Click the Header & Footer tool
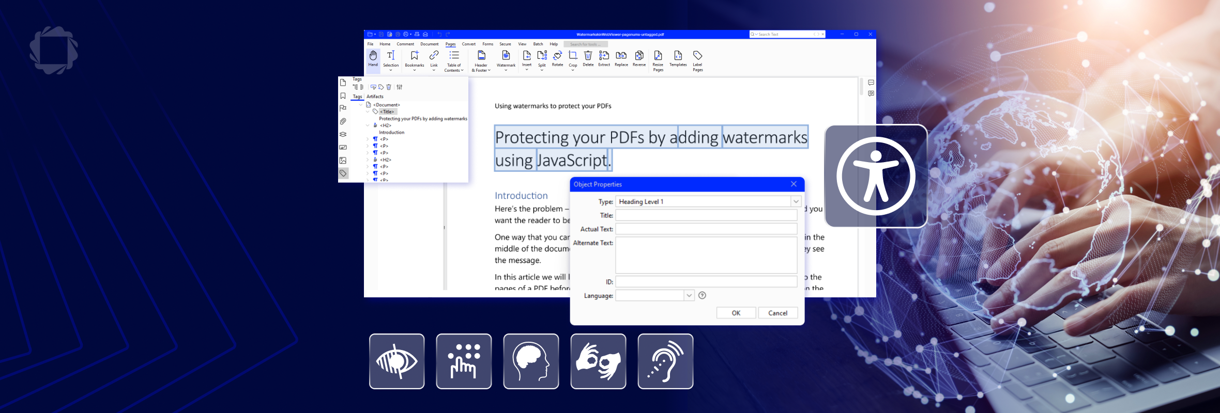Viewport: 1220px width, 413px height. pos(481,61)
